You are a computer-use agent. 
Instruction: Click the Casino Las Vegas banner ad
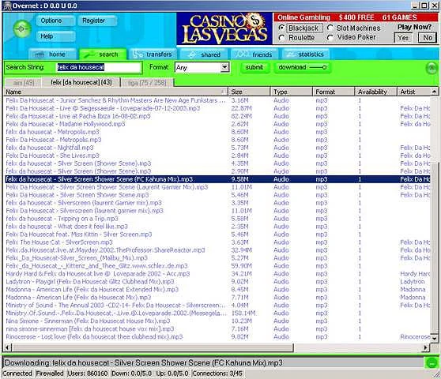click(x=224, y=28)
